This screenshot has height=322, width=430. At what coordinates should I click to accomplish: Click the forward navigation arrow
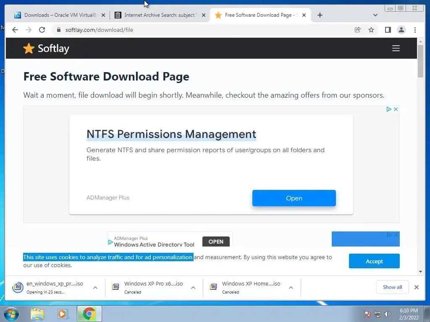[29, 30]
